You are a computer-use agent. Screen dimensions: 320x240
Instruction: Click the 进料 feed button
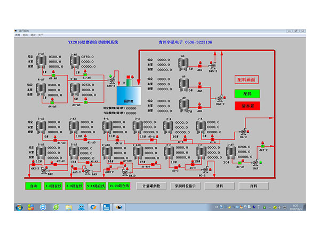click(219, 186)
